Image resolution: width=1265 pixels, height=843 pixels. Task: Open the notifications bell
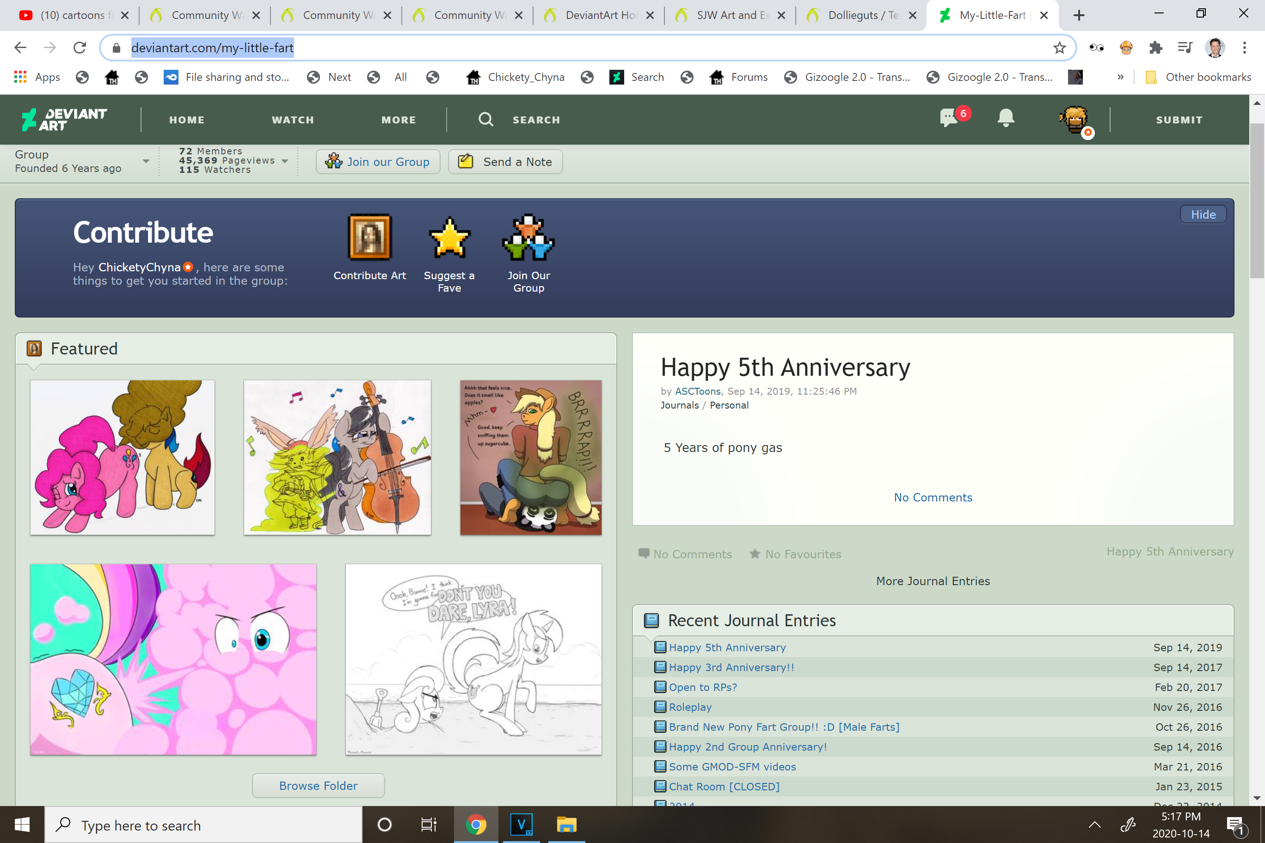tap(1005, 118)
